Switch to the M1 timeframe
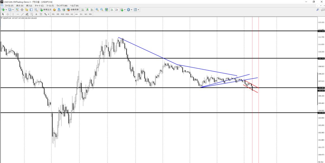325x163 pixels. (x=53, y=14)
